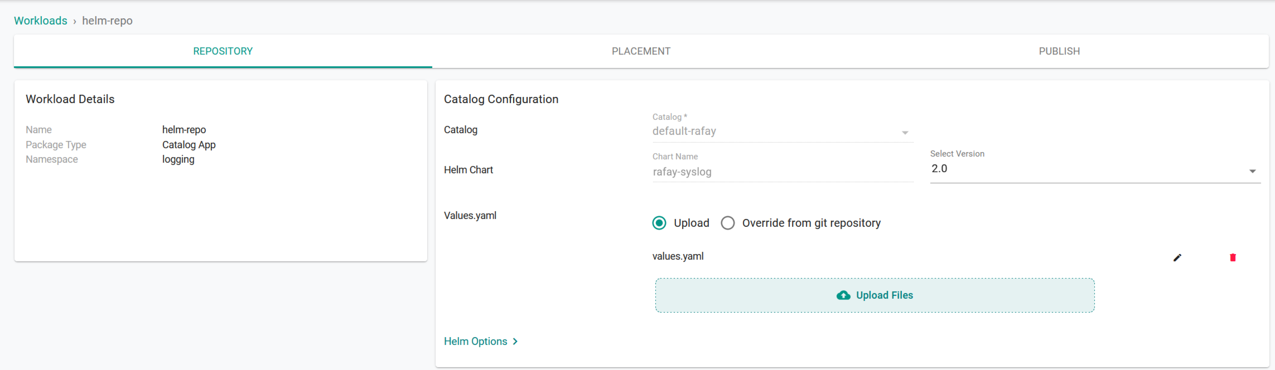This screenshot has height=370, width=1275.
Task: Click the pencil edit icon for values.yaml
Action: tap(1177, 257)
